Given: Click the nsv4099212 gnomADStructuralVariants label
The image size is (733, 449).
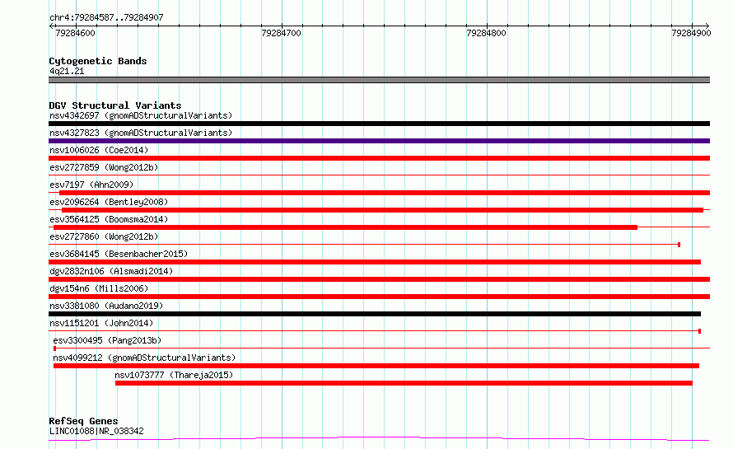Looking at the screenshot, I should (x=144, y=358).
